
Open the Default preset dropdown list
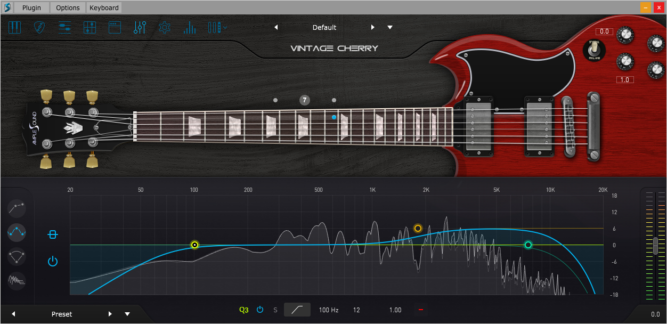coord(390,28)
